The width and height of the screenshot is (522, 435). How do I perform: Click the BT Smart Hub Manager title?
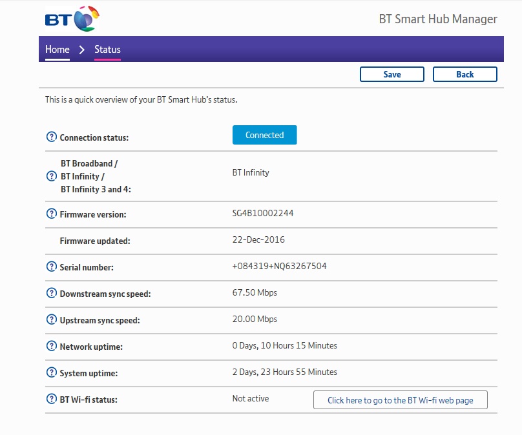tap(437, 19)
